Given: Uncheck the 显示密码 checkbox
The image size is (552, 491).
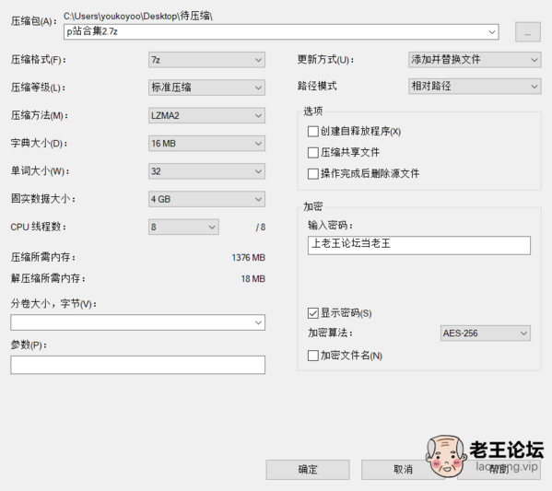Looking at the screenshot, I should click(x=313, y=313).
